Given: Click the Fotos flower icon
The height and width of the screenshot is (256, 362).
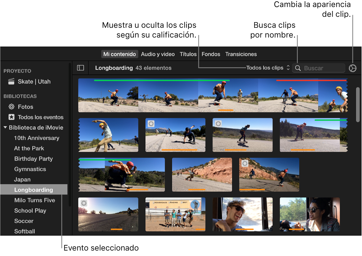Looking at the screenshot, I should 11,107.
